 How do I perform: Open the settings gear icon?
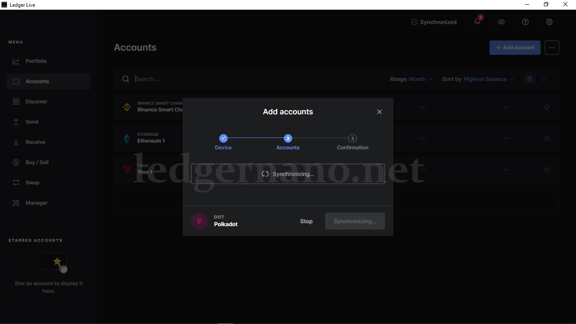(x=549, y=22)
